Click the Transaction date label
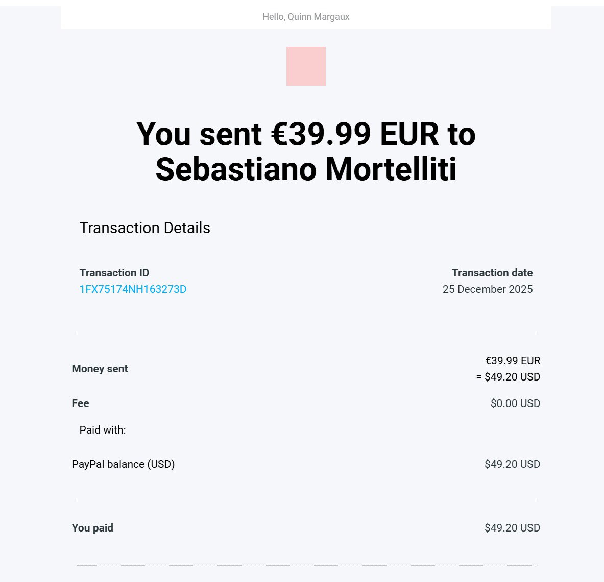The image size is (604, 582). tap(492, 273)
